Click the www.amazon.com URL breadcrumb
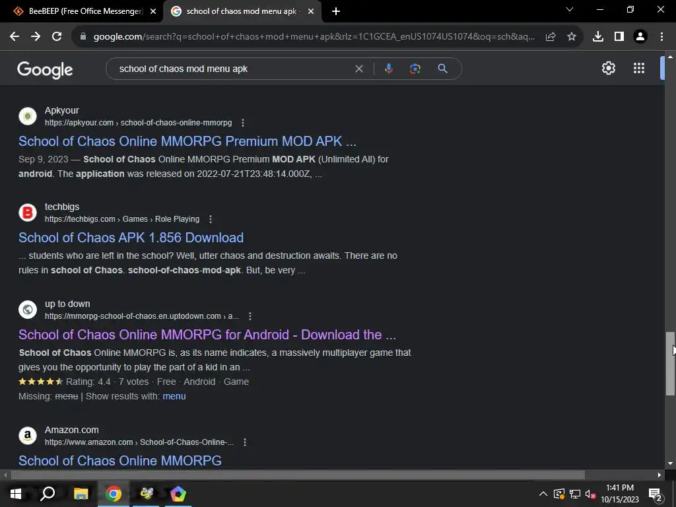 click(139, 442)
